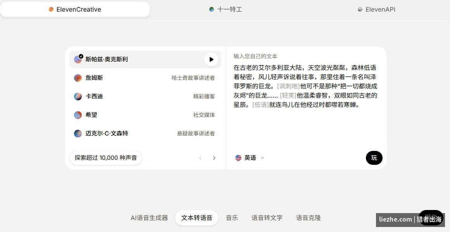Click the green 十一特工 tab icon
The width and height of the screenshot is (450, 232).
coord(212,9)
